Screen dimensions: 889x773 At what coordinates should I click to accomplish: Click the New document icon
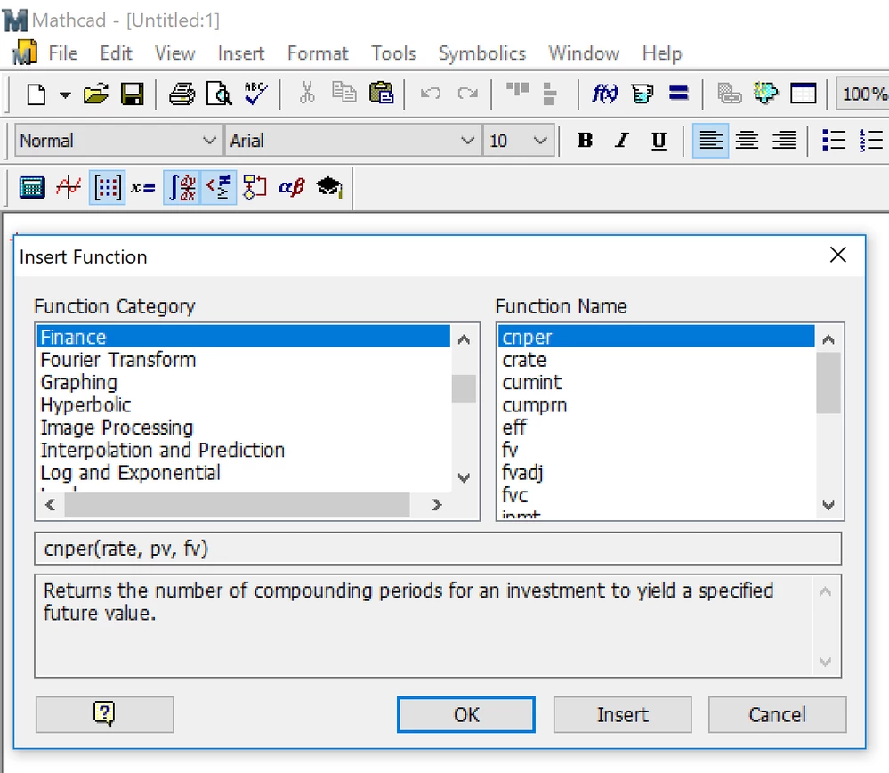[36, 94]
